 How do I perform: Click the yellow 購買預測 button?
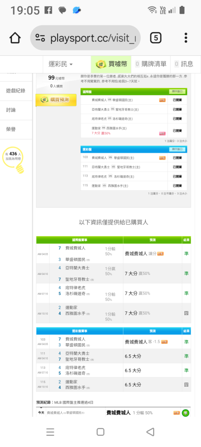[x=56, y=100]
